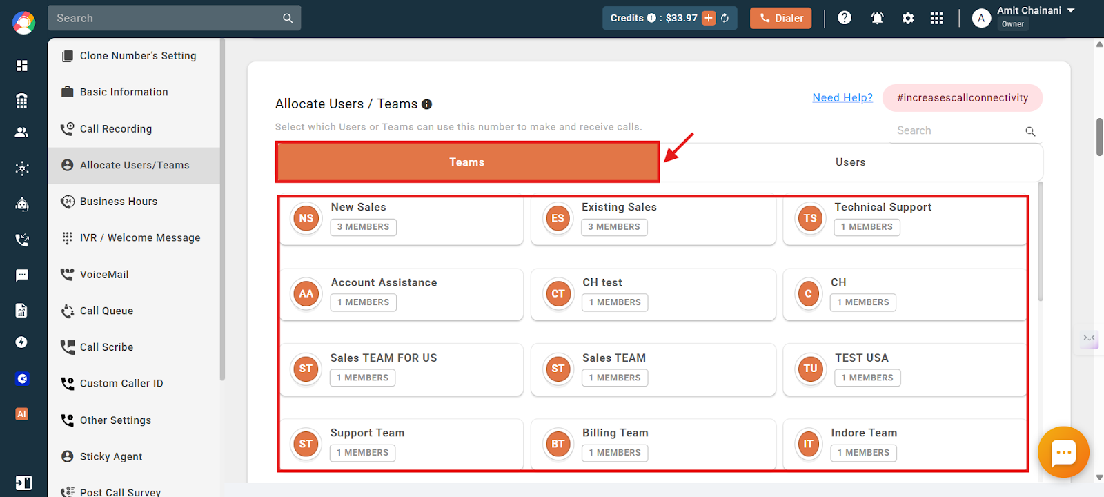Screen dimensions: 1104x497
Task: Select the Billing Team card
Action: (x=653, y=445)
